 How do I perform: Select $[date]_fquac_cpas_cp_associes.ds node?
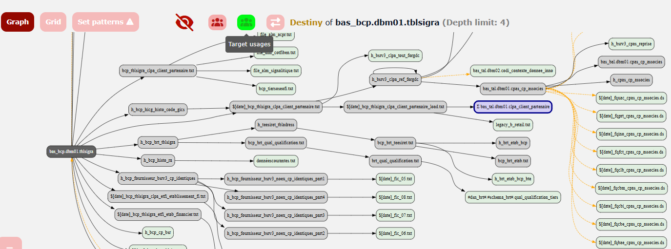pos(631,97)
